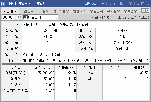Switch to the 리서치동향 tab
The image size is (151, 102).
61,11
